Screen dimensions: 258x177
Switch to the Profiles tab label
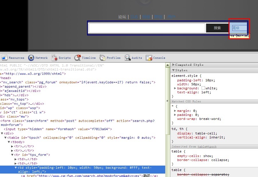point(113,58)
